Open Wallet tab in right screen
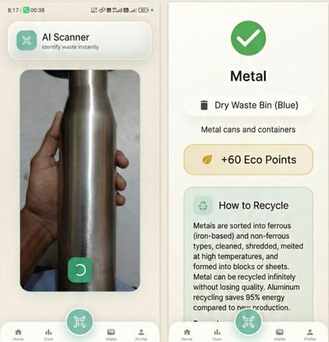 tap(279, 334)
